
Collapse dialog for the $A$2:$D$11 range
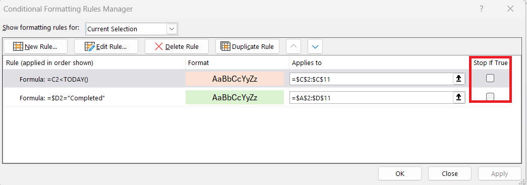click(x=459, y=98)
